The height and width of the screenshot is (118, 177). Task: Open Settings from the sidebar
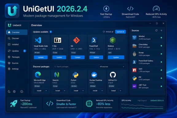coord(13,69)
